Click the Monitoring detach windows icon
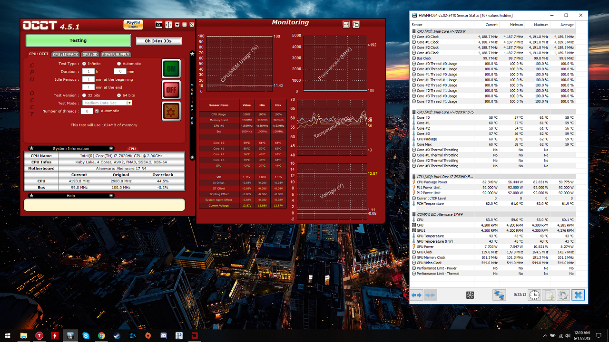The image size is (609, 342). 356,24
